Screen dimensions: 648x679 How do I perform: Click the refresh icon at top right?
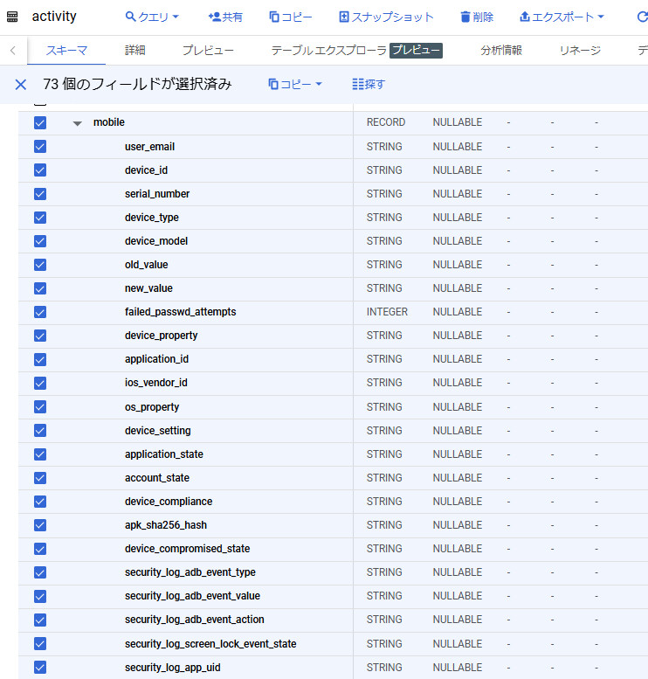tap(642, 17)
